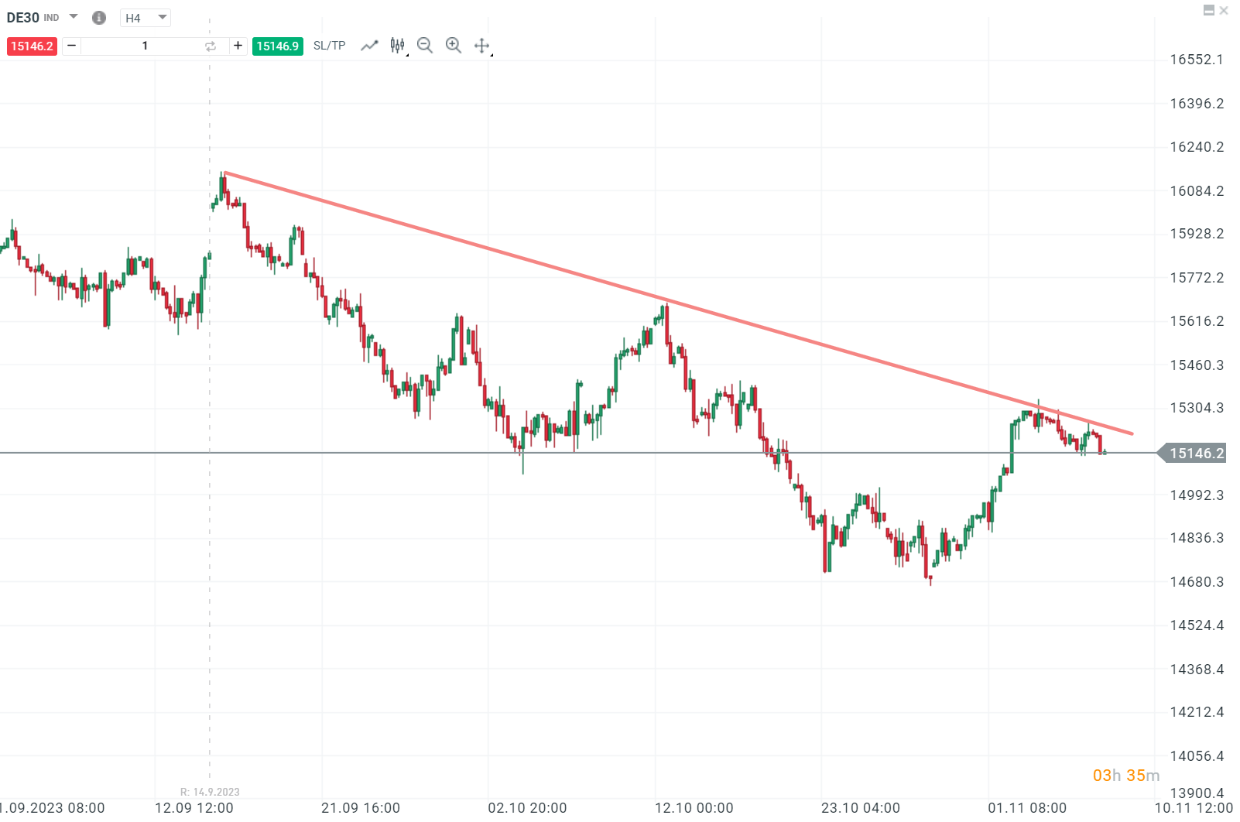Zoom in on the chart
1240x822 pixels.
coord(454,46)
